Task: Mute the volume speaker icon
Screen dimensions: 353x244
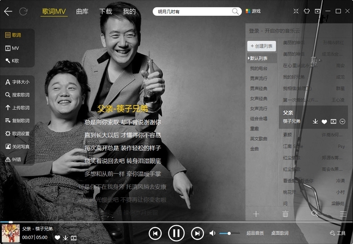Action: (212, 233)
